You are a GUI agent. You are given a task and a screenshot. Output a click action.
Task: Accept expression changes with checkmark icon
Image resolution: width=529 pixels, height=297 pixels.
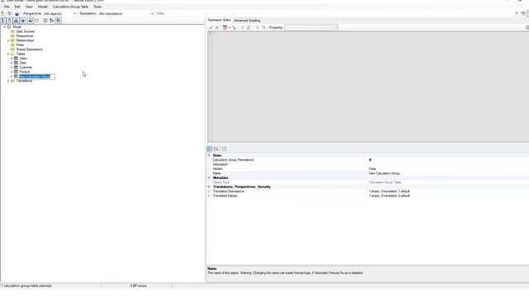tap(211, 27)
